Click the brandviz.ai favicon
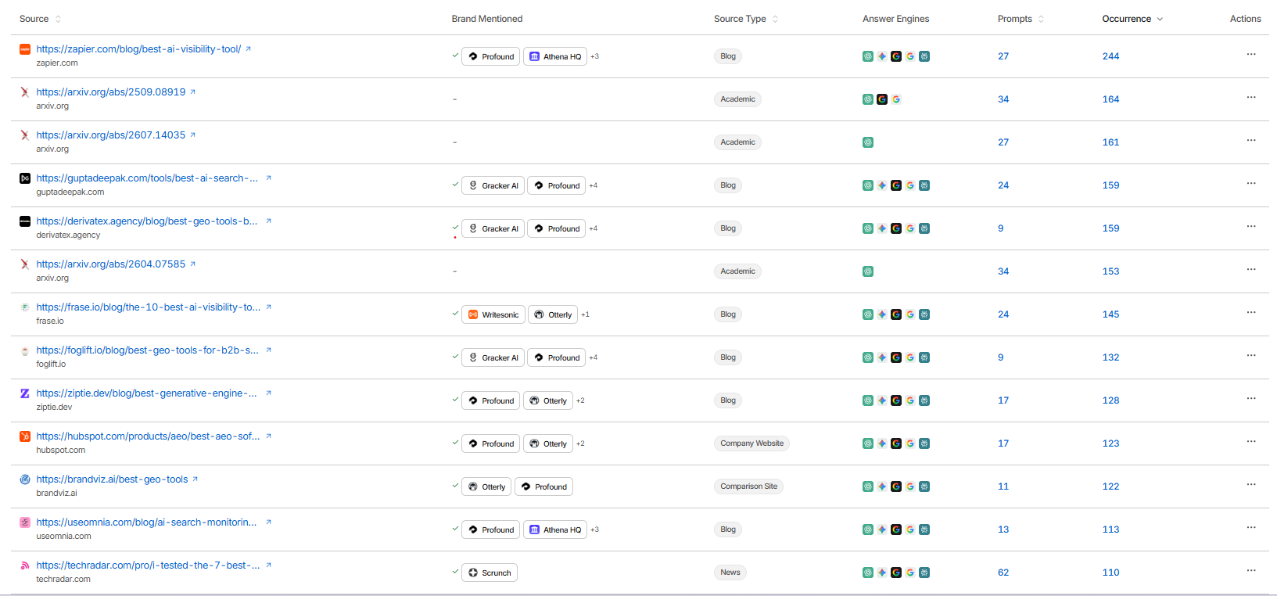 pyautogui.click(x=25, y=479)
